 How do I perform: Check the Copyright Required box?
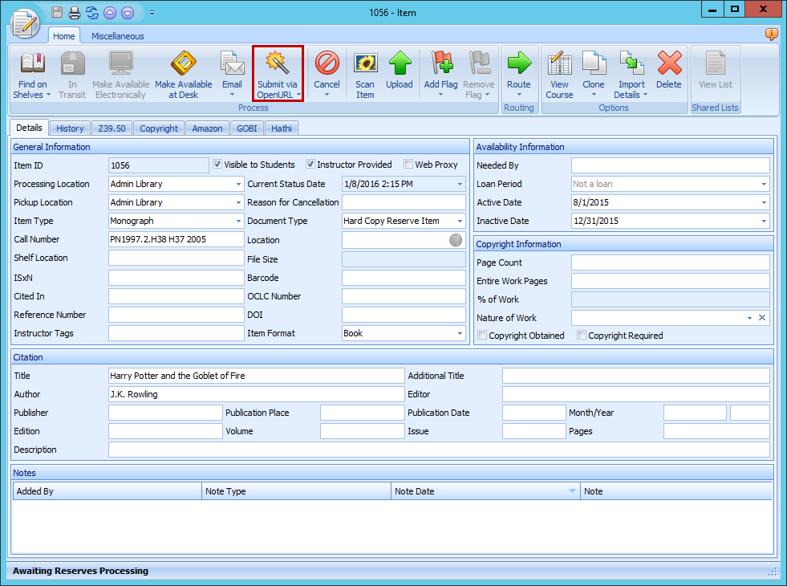(582, 336)
